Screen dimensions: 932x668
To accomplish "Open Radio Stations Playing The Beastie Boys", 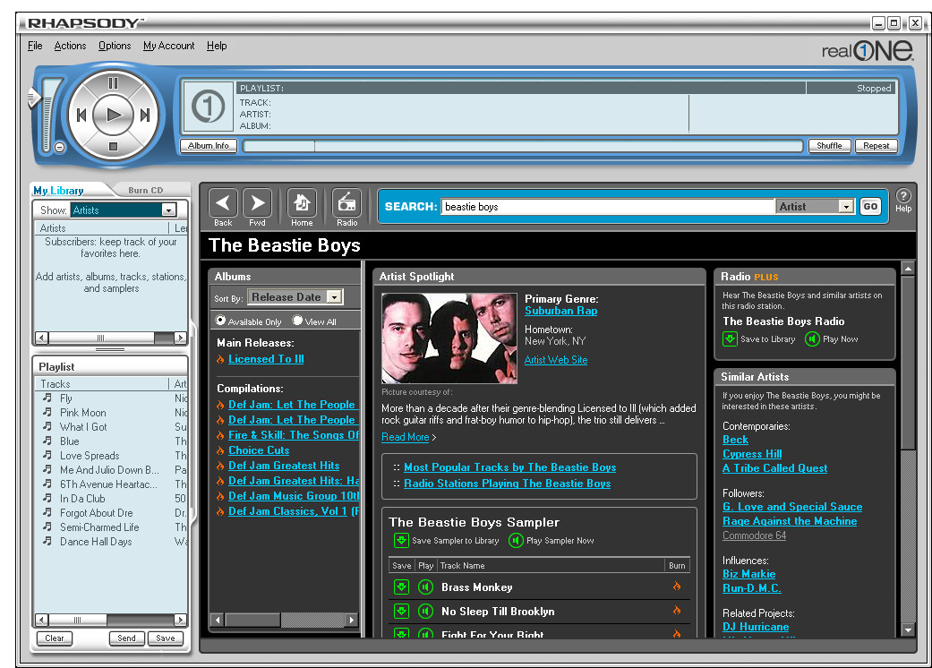I will (x=507, y=484).
